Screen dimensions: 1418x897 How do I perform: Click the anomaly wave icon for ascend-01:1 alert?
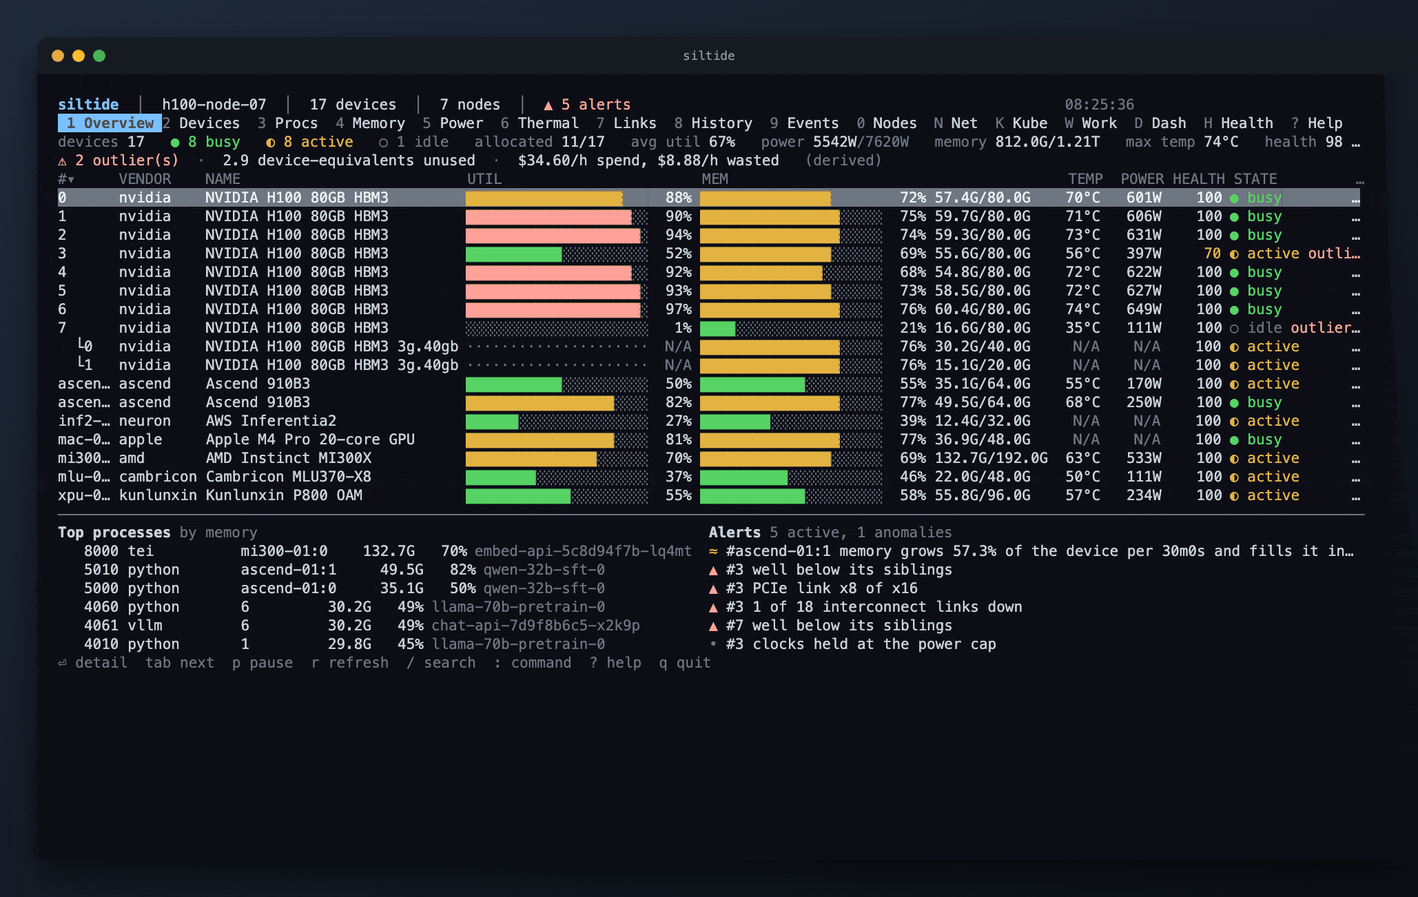pos(713,551)
